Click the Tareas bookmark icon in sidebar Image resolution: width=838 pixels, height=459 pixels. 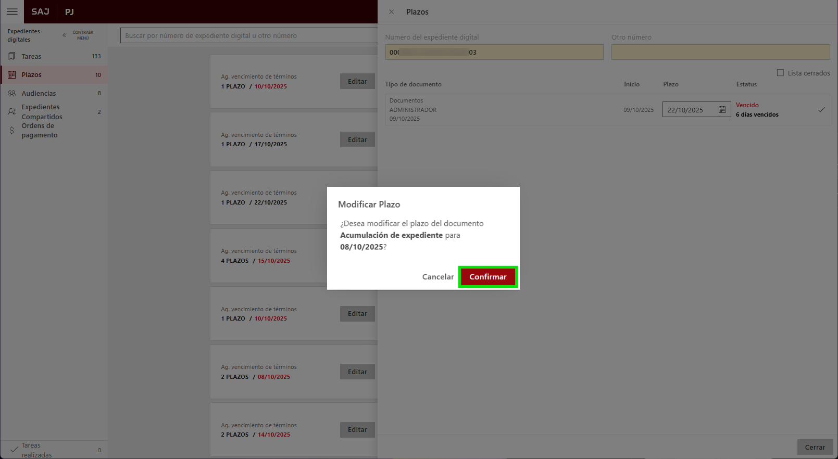coord(11,56)
